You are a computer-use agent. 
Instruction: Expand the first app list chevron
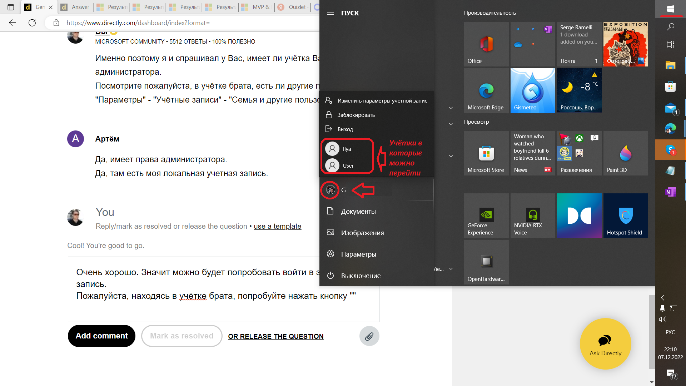(x=451, y=108)
